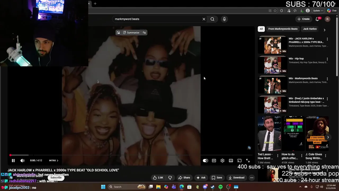Click the translate icon right of Summarize
This screenshot has width=339, height=191.
tap(144, 33)
